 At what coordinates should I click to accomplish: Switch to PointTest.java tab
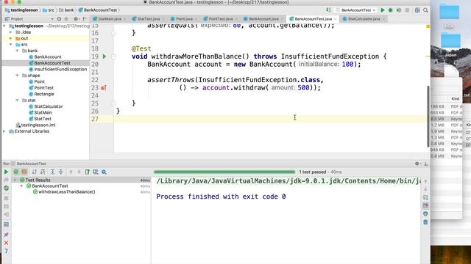point(221,19)
